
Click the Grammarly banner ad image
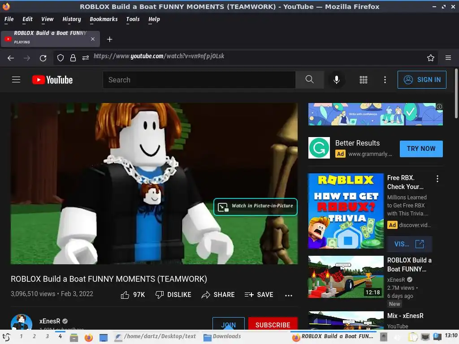375,114
